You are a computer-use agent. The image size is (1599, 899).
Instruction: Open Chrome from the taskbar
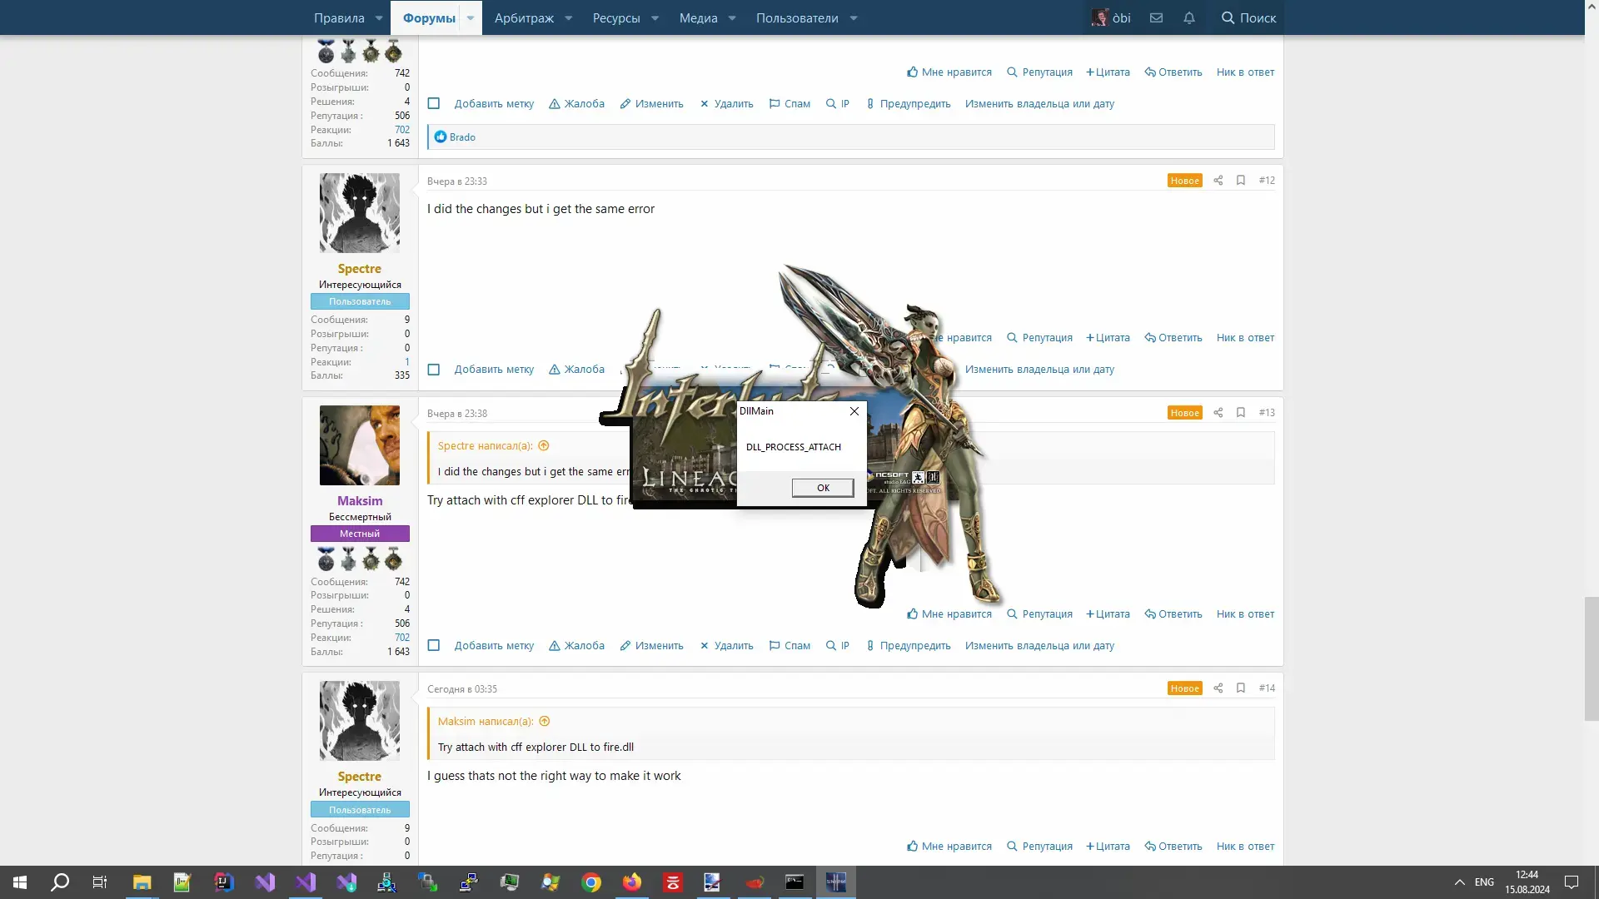[591, 882]
